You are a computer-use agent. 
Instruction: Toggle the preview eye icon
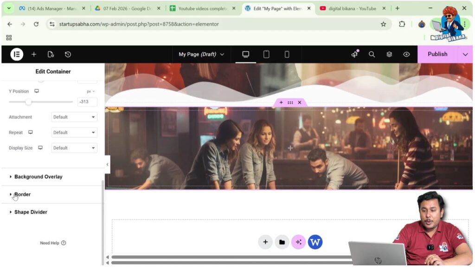pos(406,54)
